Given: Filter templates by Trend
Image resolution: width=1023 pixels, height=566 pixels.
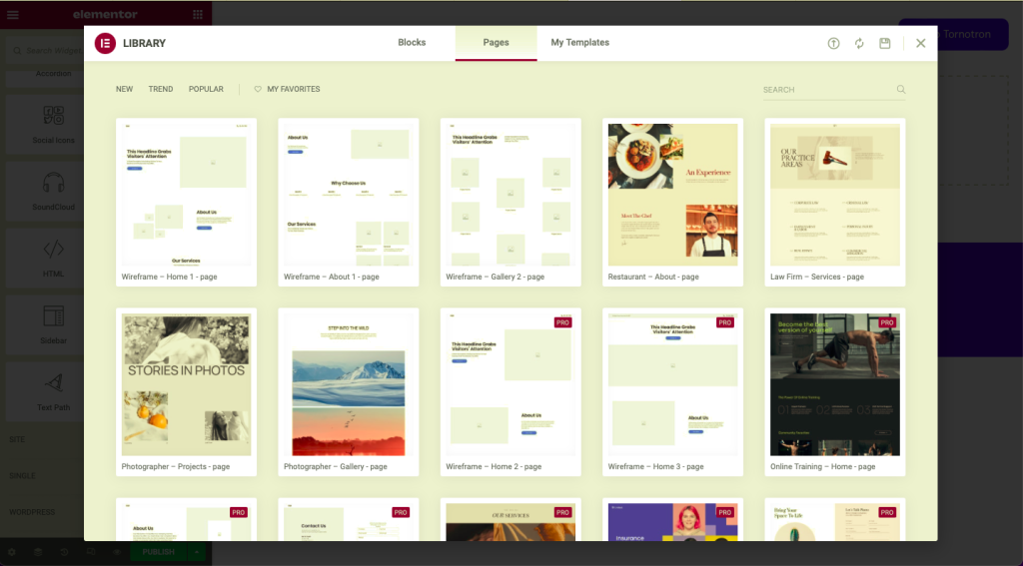Looking at the screenshot, I should point(161,90).
